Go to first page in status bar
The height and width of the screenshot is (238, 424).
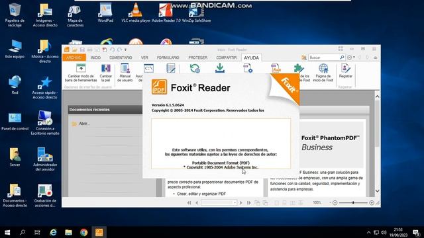[x=189, y=203]
